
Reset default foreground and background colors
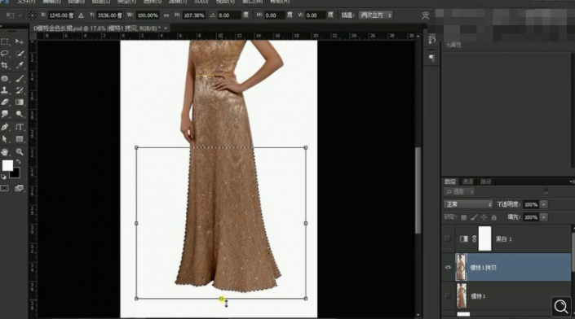pyautogui.click(x=3, y=177)
